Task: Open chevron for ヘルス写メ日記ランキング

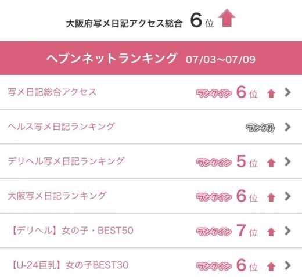Action: 287,127
